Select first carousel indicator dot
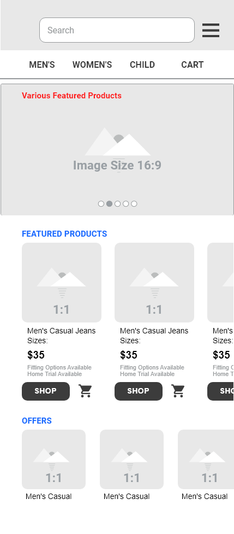 tap(101, 204)
